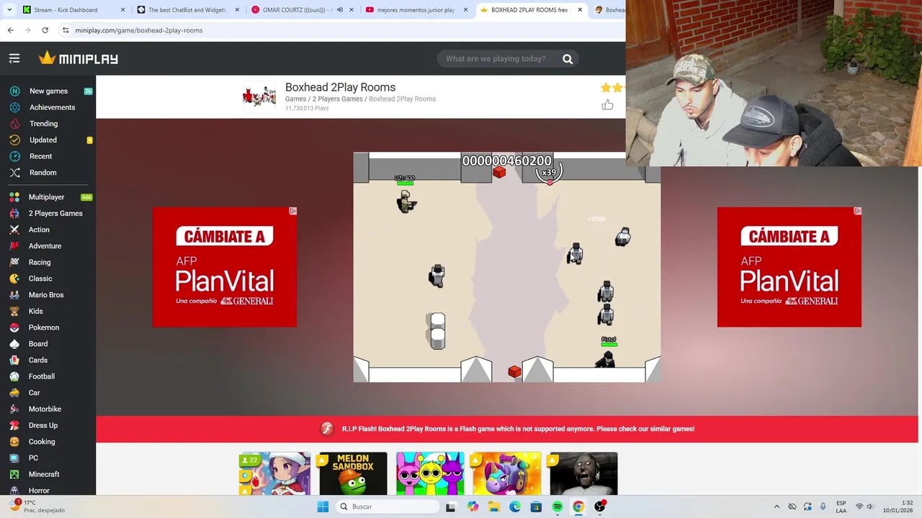Viewport: 922px width, 518px height.
Task: Click the Chrome address bar URL
Action: coord(139,30)
